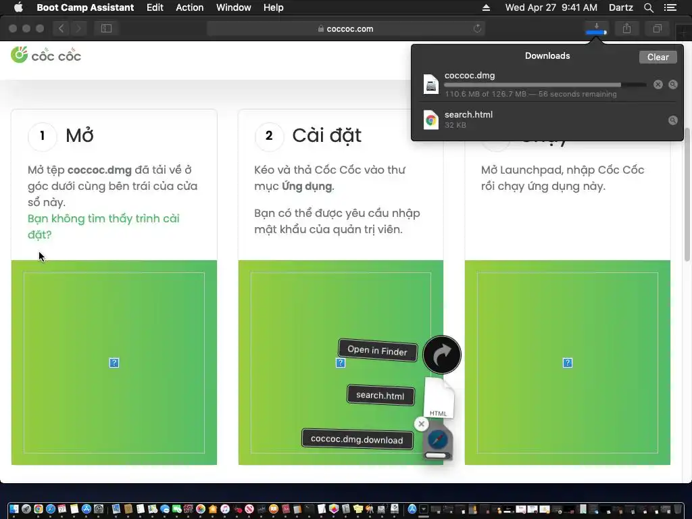Reveal search.html in Finder via magnifier
The width and height of the screenshot is (692, 519).
(672, 120)
